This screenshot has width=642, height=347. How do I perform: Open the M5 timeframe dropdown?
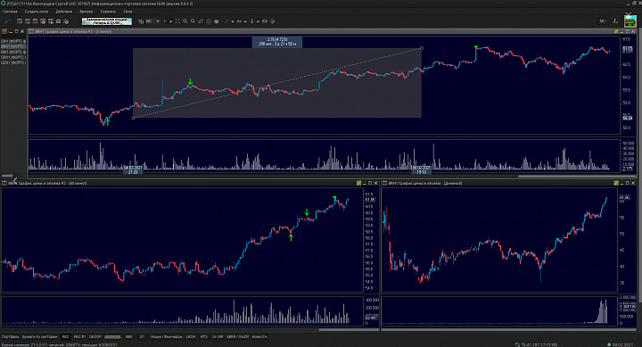click(158, 21)
